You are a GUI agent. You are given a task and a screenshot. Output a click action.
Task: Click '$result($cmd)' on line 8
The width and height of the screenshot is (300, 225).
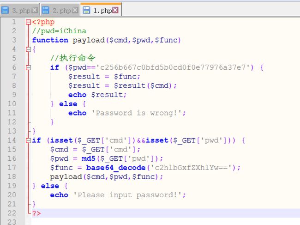[143, 86]
